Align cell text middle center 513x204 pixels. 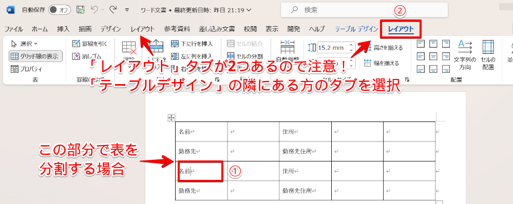click(x=433, y=56)
